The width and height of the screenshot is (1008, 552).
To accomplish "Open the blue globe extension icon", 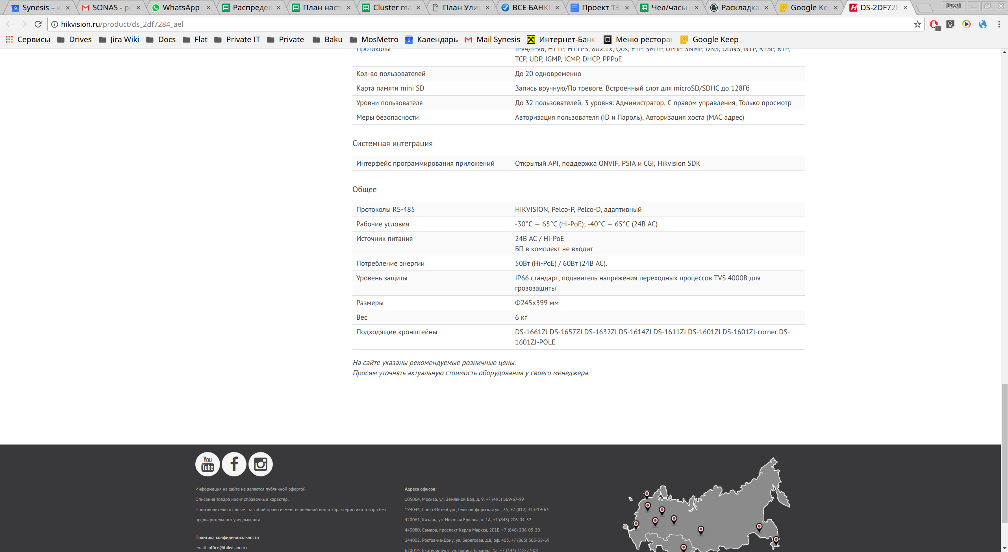I will click(x=982, y=24).
